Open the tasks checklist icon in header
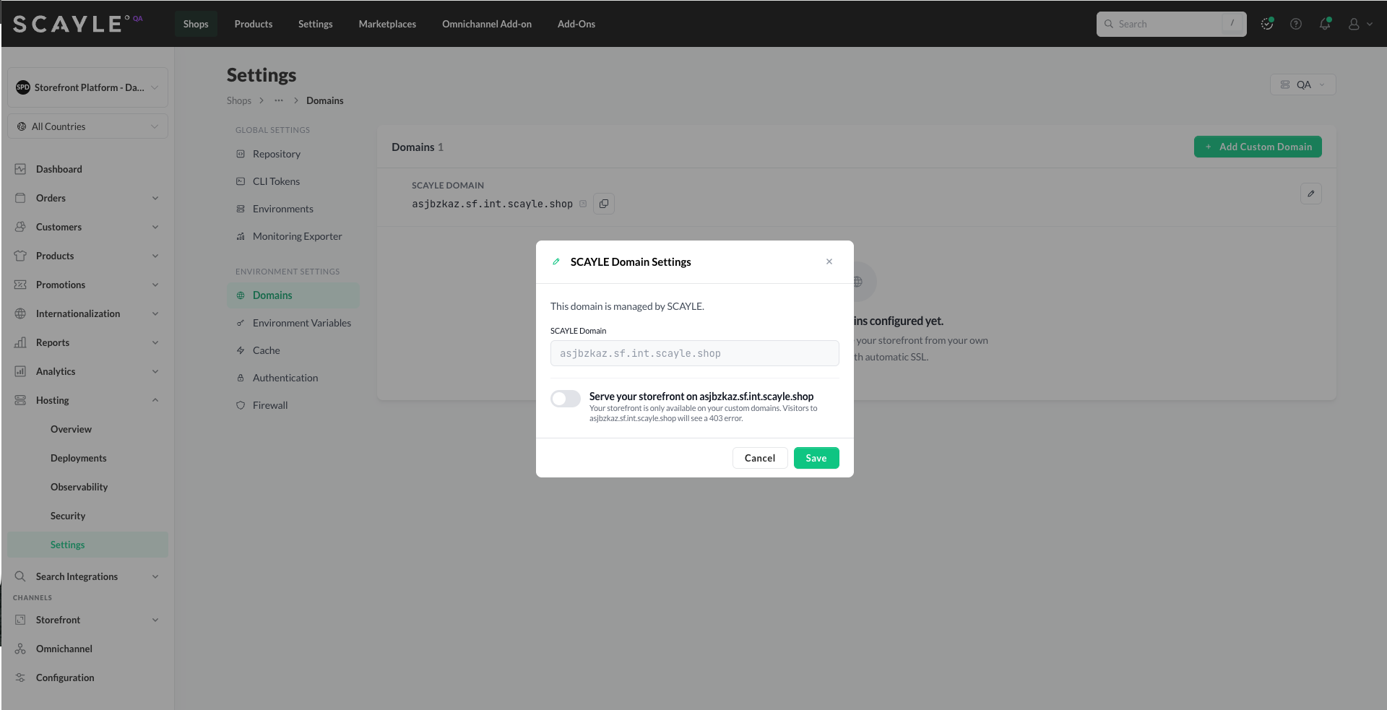Image resolution: width=1387 pixels, height=710 pixels. point(1267,24)
